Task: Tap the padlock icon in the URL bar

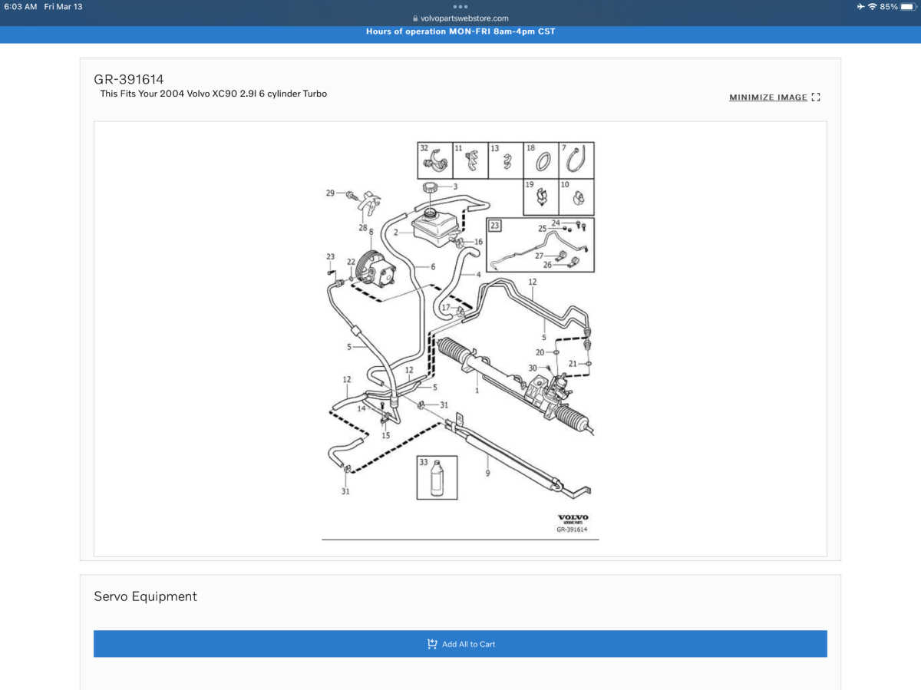Action: pyautogui.click(x=415, y=18)
